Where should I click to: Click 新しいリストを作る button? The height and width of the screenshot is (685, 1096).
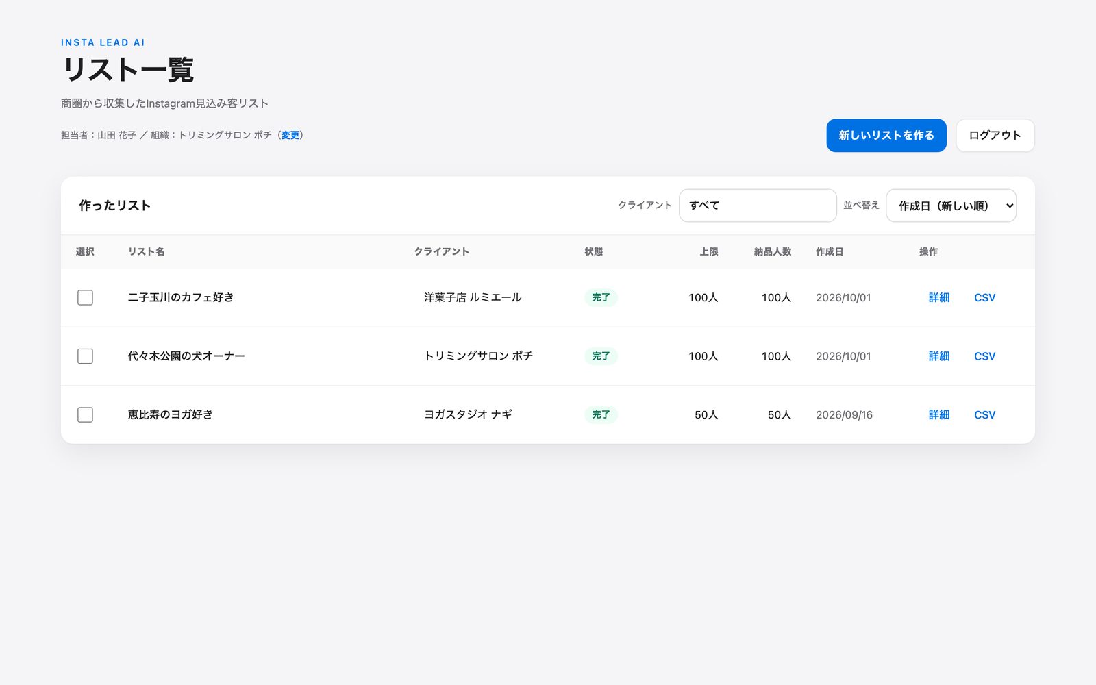tap(886, 136)
